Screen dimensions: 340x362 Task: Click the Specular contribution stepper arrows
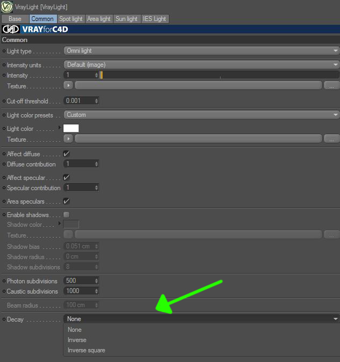(96, 187)
